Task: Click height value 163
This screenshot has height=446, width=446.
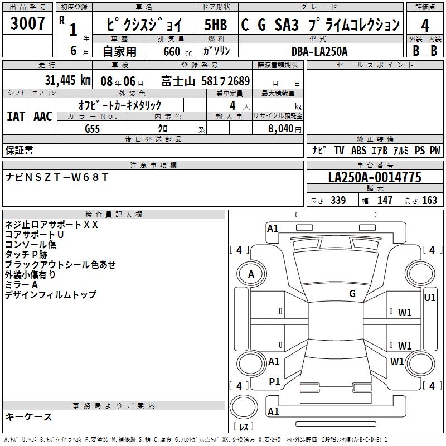Action: pyautogui.click(x=429, y=200)
